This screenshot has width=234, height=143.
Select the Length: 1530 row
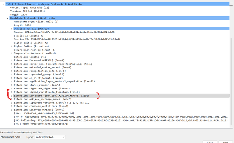point(22,25)
